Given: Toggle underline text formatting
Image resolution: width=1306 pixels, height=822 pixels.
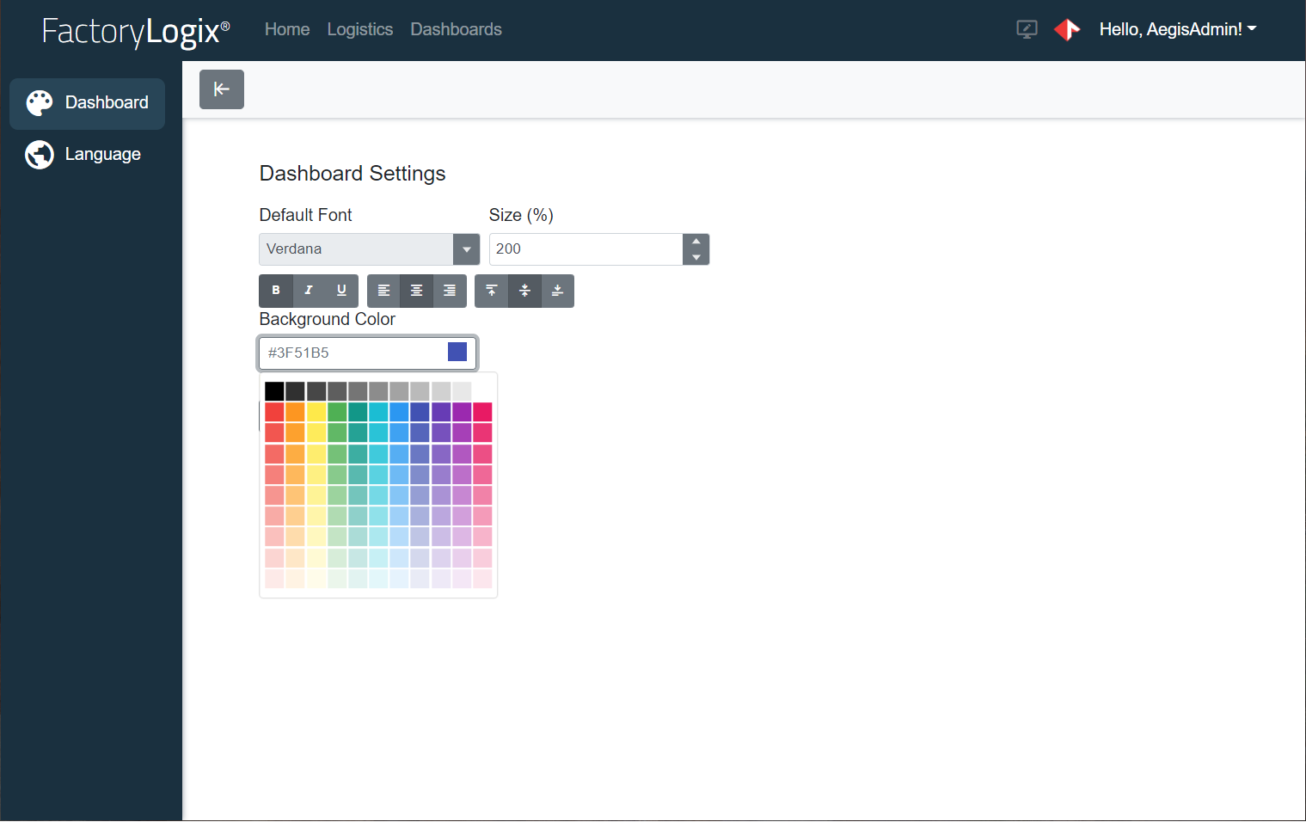Looking at the screenshot, I should (x=341, y=291).
